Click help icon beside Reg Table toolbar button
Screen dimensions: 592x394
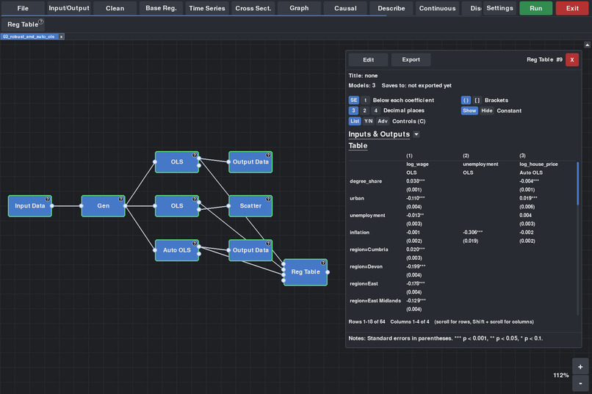(41, 21)
